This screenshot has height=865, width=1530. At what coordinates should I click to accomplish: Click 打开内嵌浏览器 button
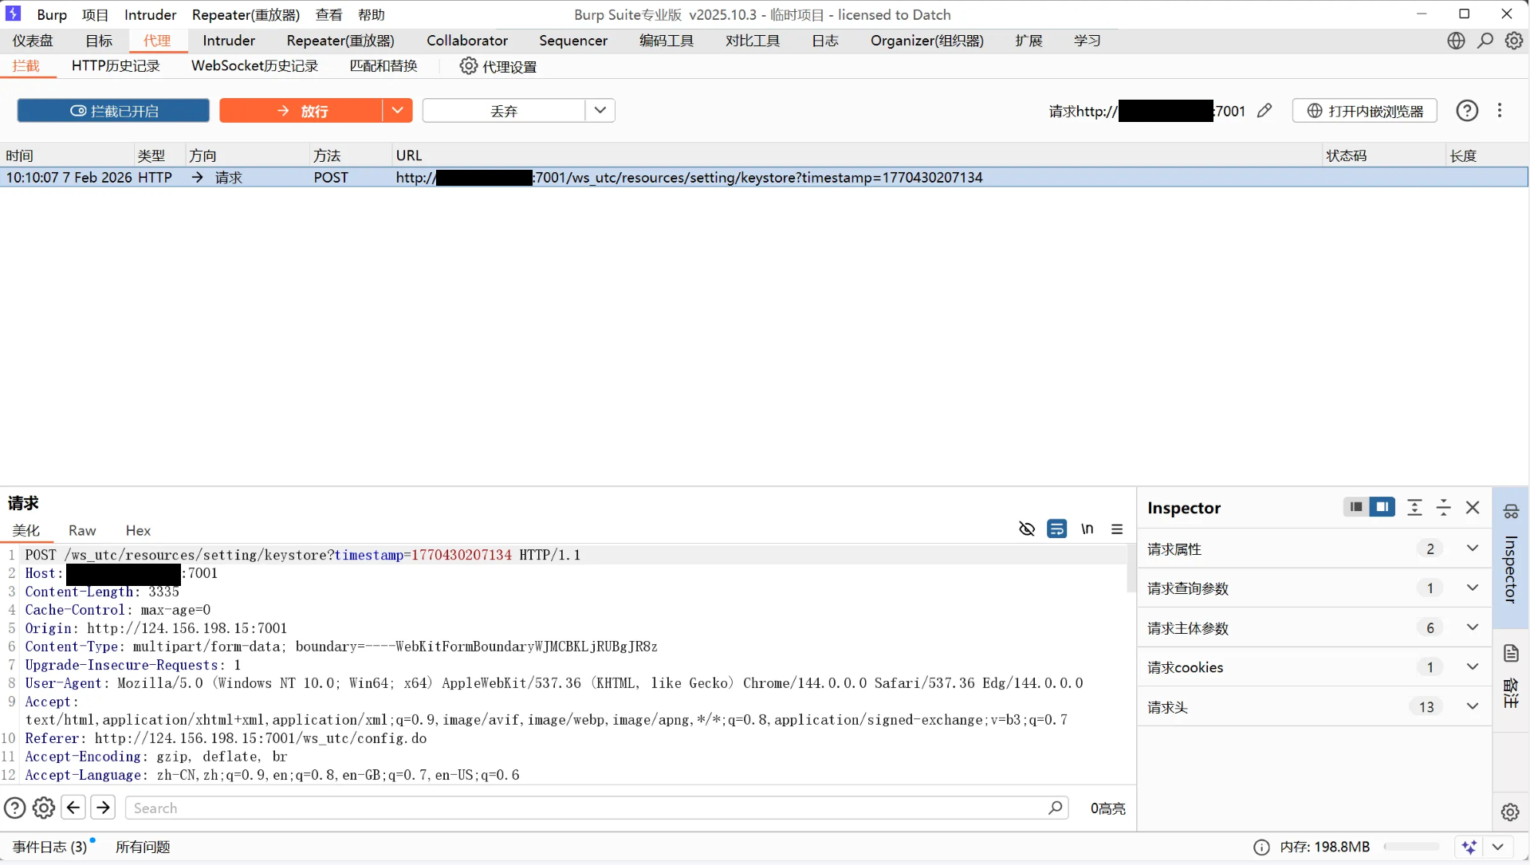[1365, 111]
